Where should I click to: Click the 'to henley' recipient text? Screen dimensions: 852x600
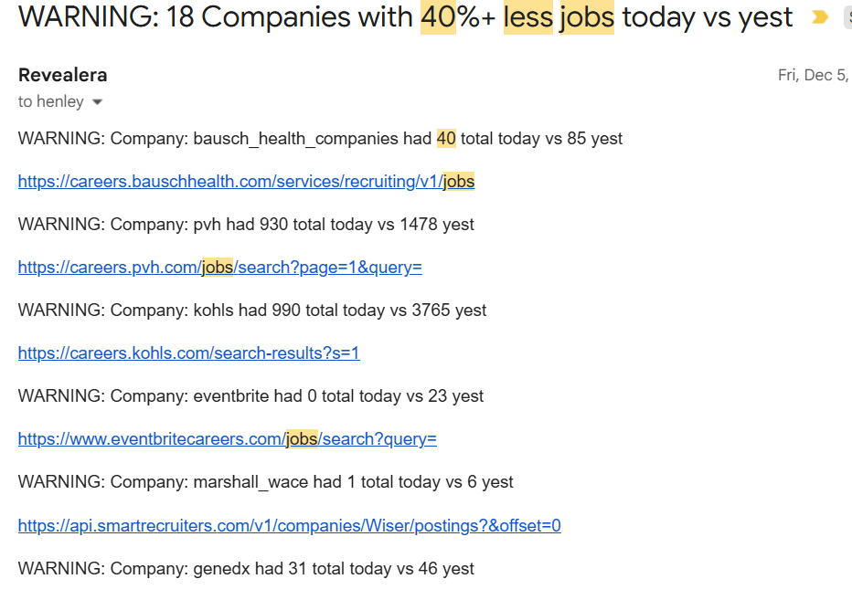click(x=50, y=102)
